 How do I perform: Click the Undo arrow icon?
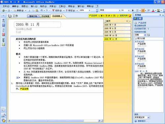tap(42, 11)
